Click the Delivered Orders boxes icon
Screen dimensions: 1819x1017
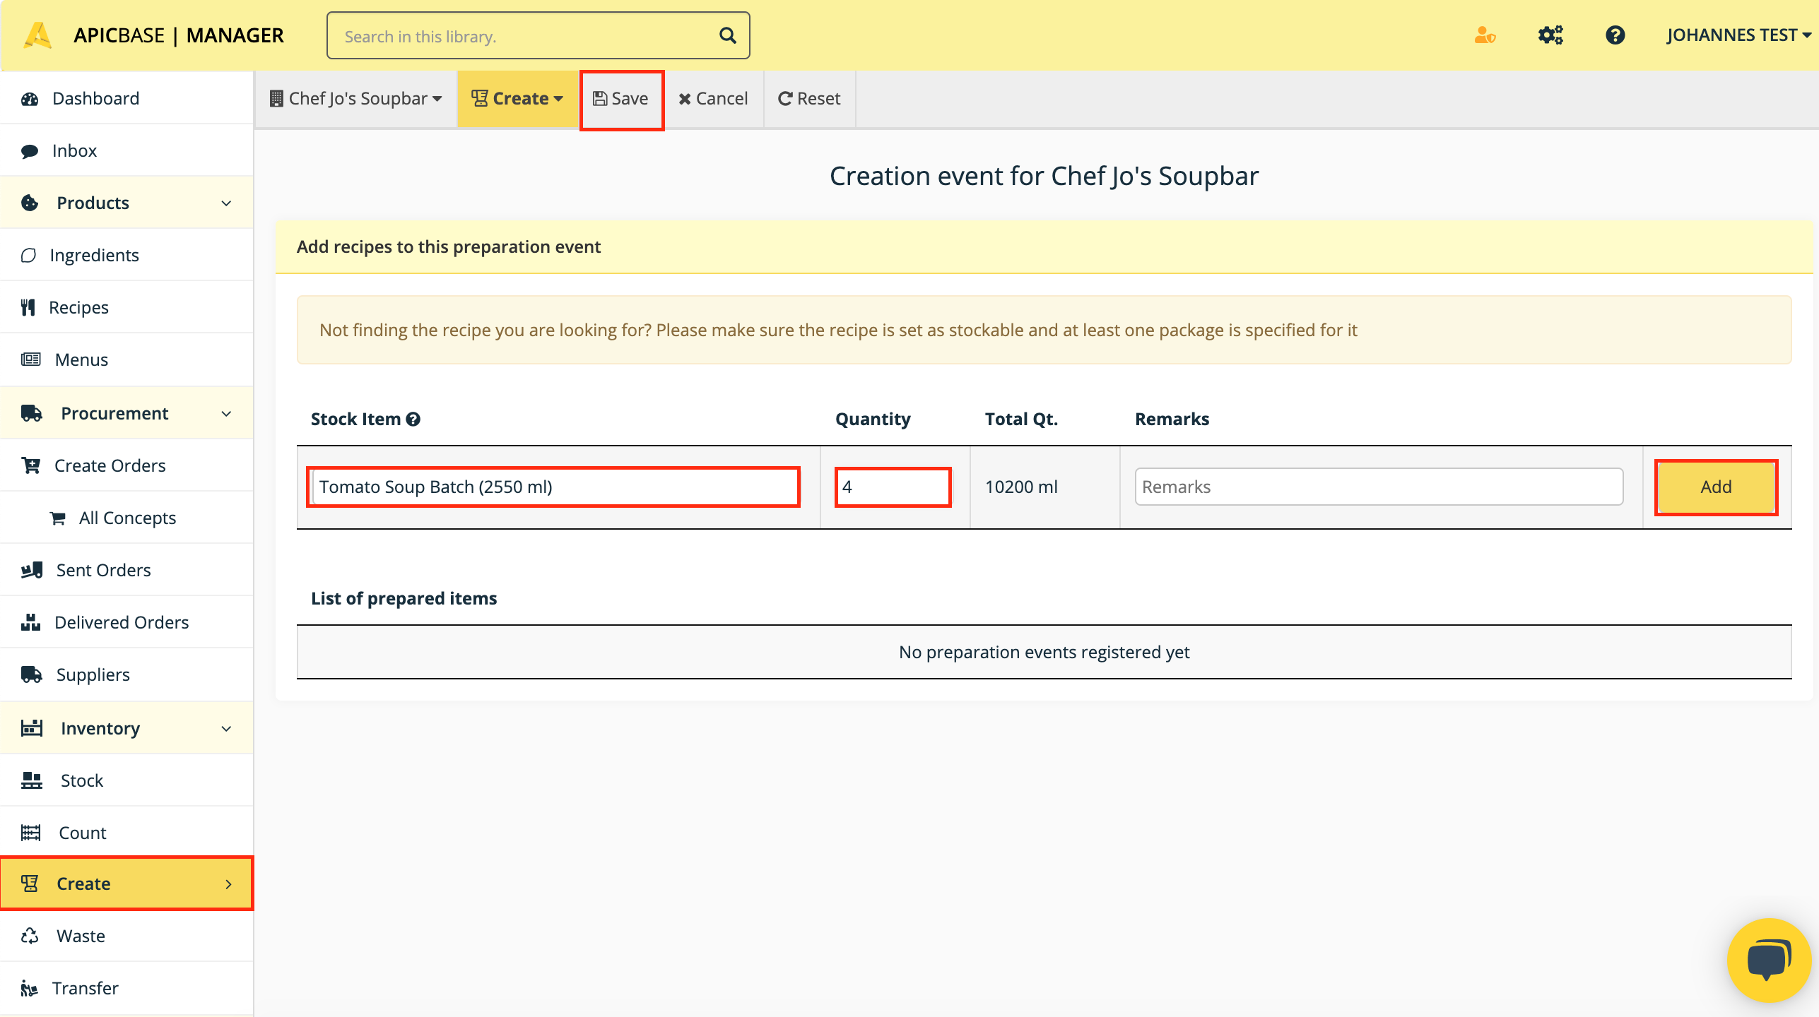(31, 623)
